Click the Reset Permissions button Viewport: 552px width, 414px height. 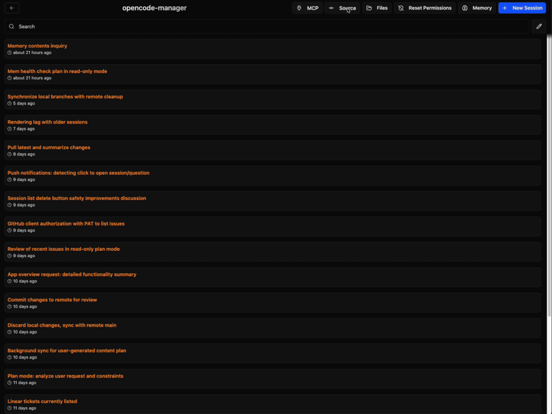point(425,8)
